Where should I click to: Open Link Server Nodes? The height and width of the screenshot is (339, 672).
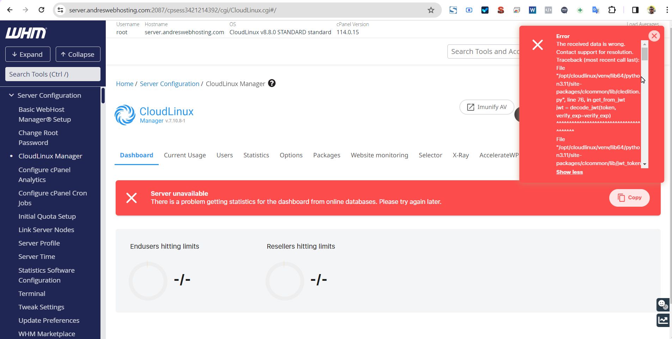pos(46,230)
